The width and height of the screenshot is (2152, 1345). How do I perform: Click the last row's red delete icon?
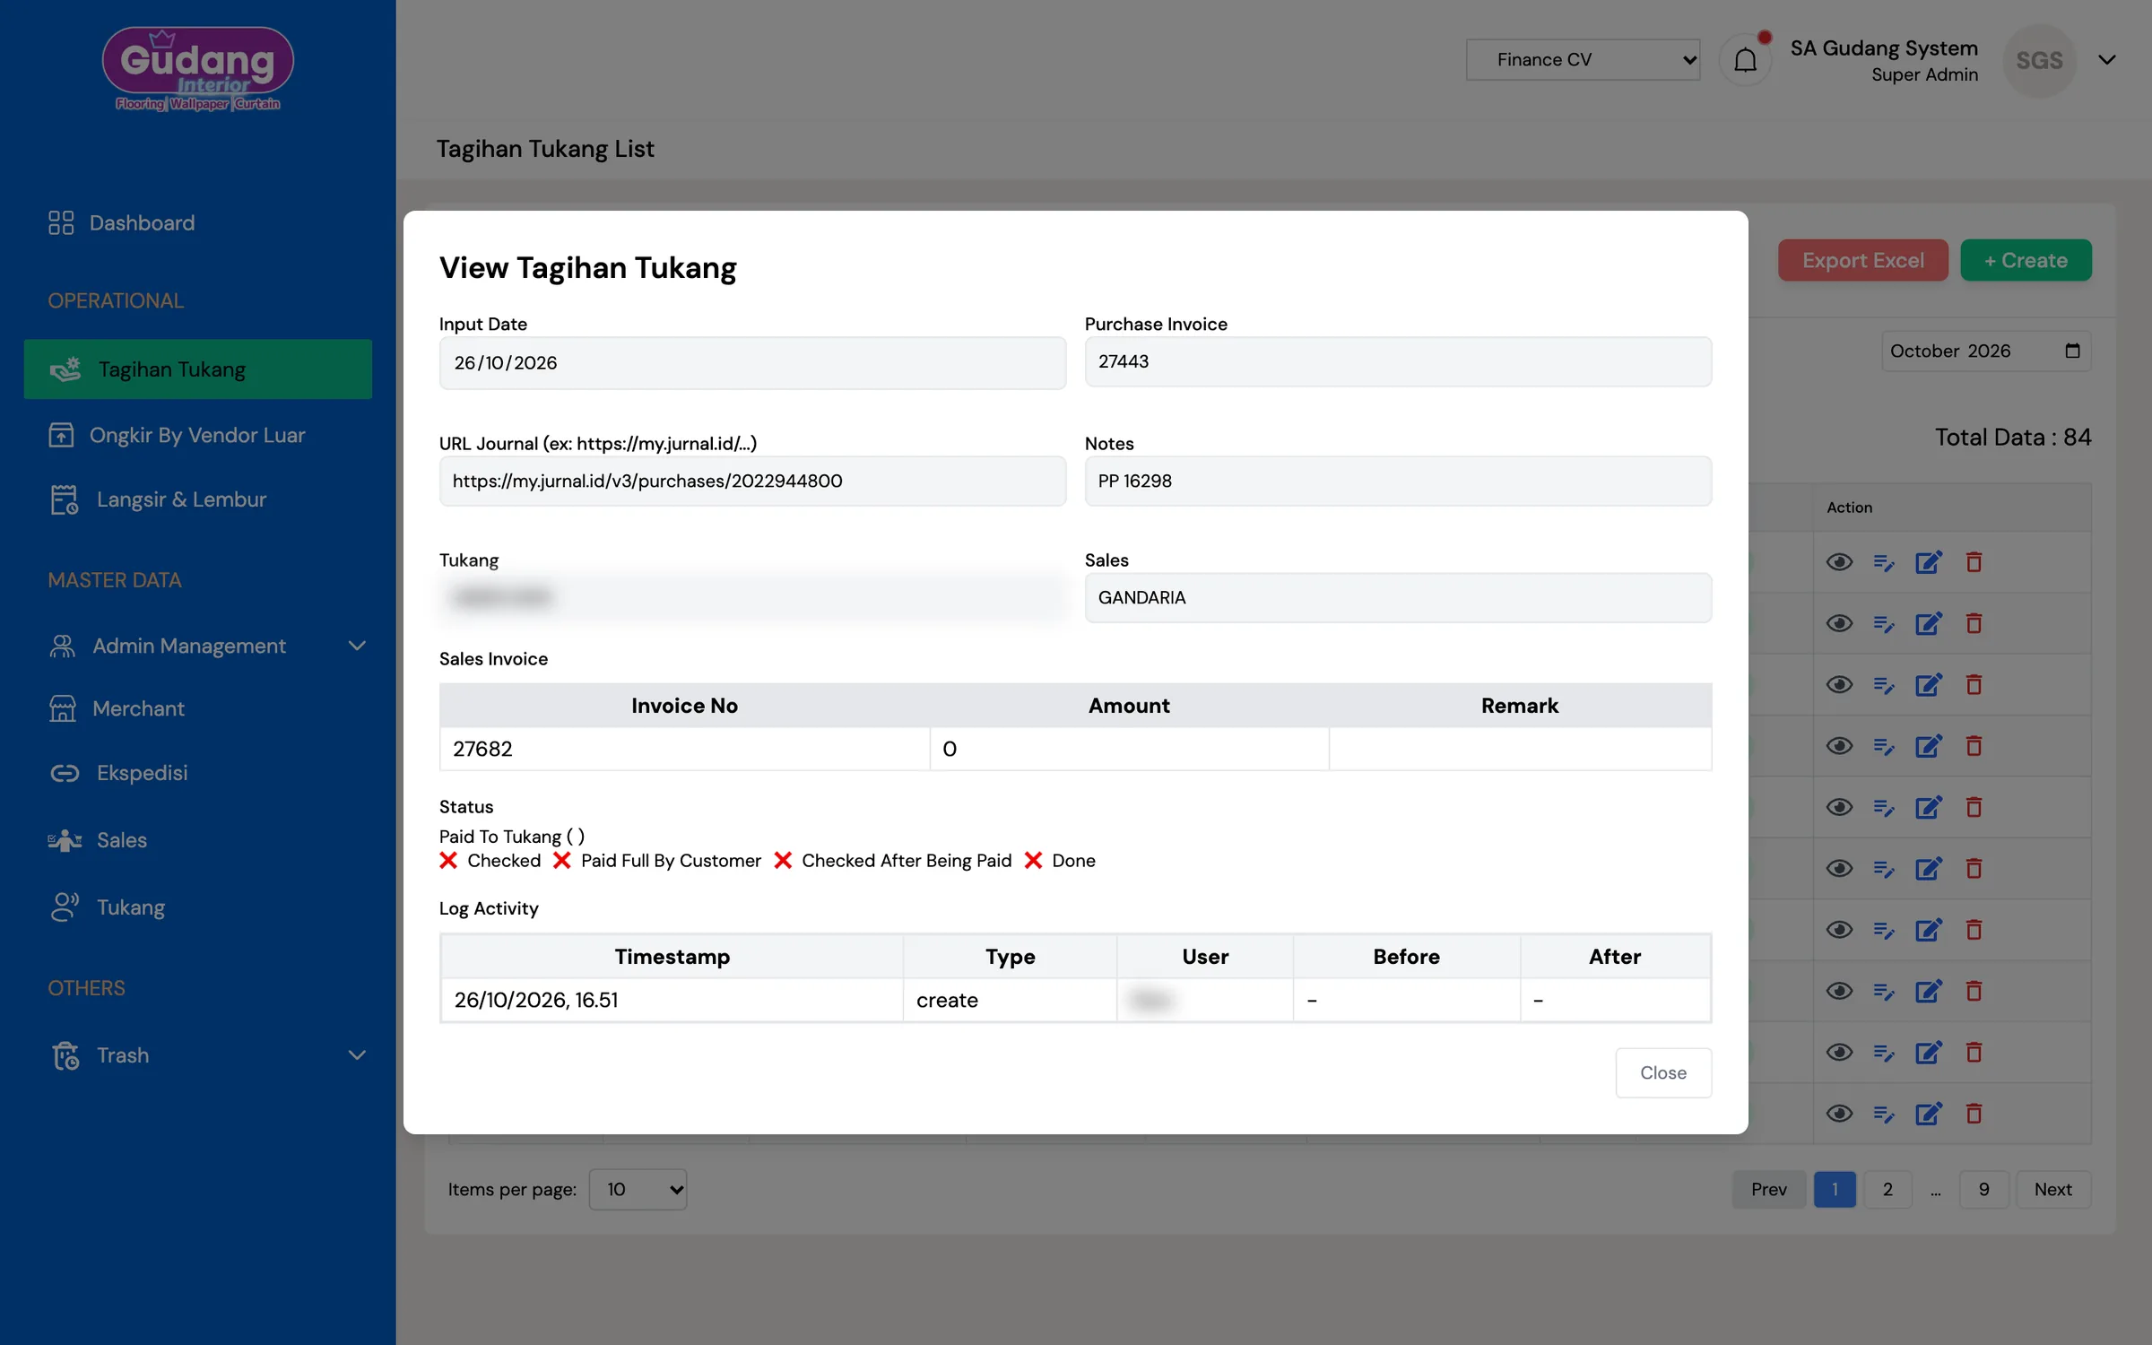[x=1974, y=1114]
